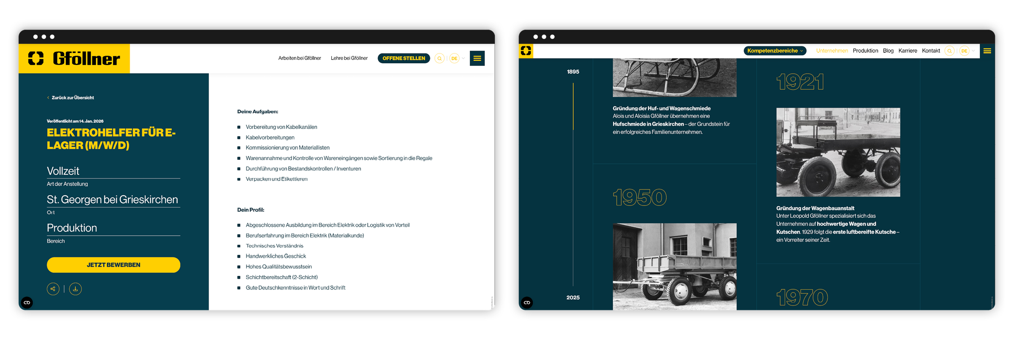
Task: Click the Jetzt Bewerben button
Action: coord(113,265)
